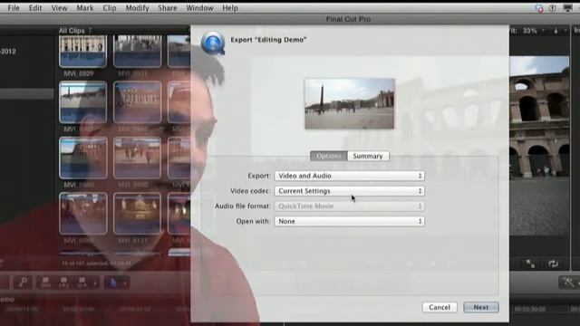This screenshot has height=326, width=580.
Task: Click the viewer fullscreen playback icon
Action: click(530, 264)
